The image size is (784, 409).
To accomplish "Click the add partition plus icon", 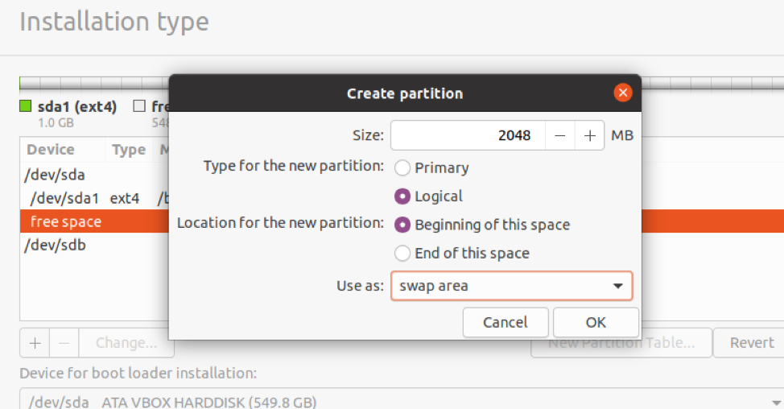I will coord(35,343).
